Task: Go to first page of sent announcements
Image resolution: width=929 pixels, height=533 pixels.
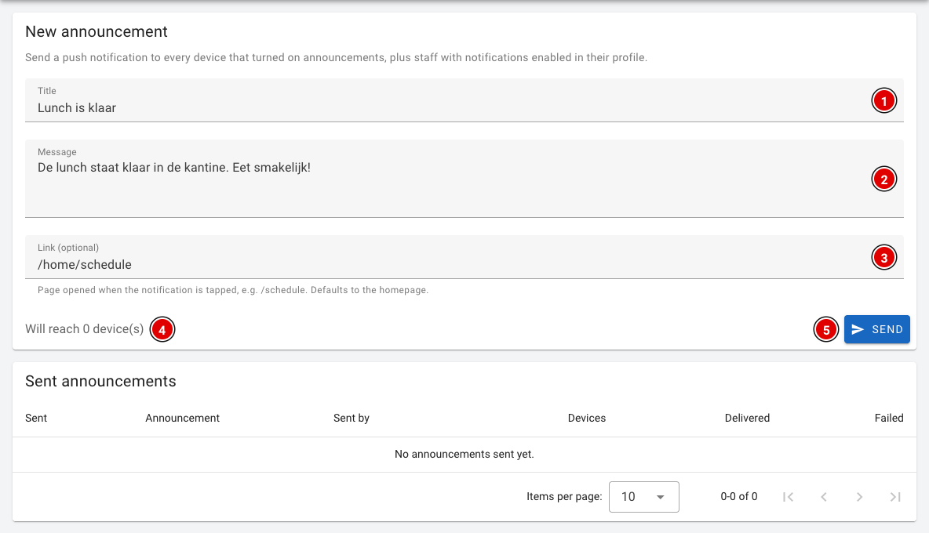Action: 788,497
